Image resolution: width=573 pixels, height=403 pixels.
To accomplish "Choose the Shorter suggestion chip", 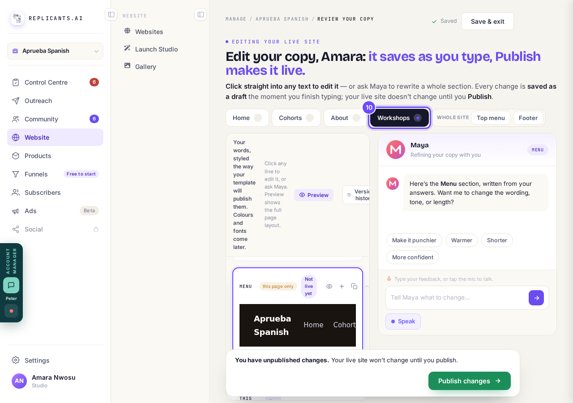I will click(497, 240).
